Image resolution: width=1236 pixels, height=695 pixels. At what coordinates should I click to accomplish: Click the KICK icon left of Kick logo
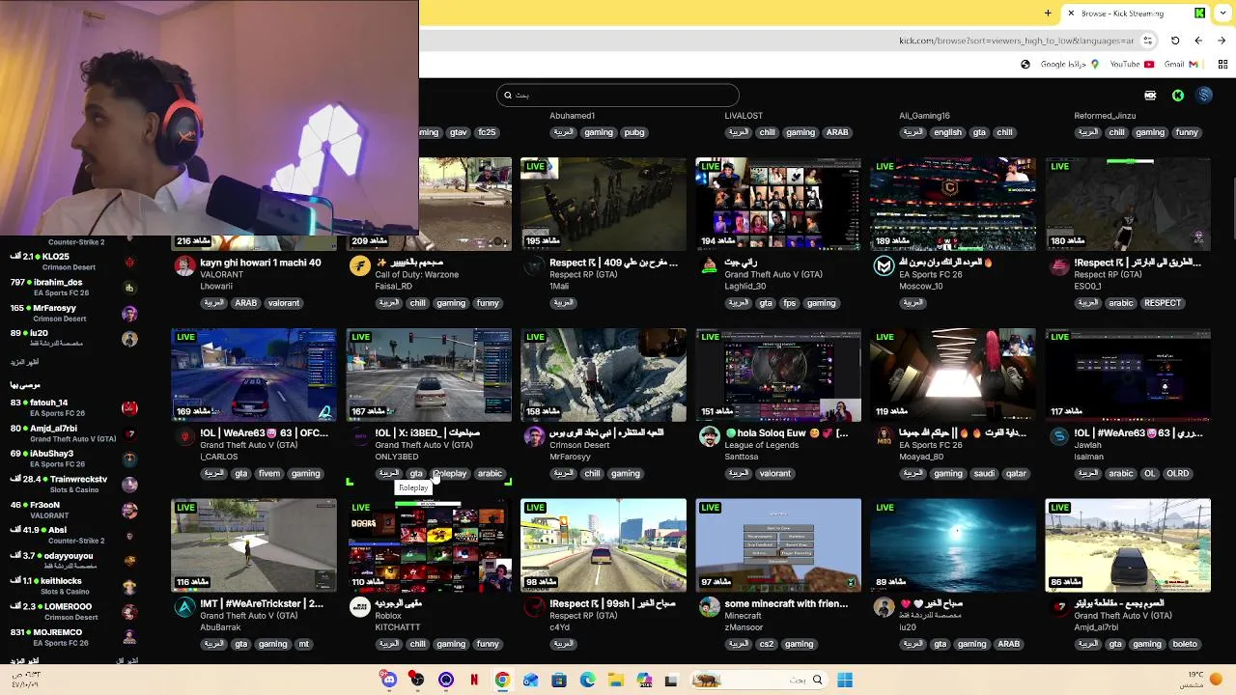[1150, 96]
